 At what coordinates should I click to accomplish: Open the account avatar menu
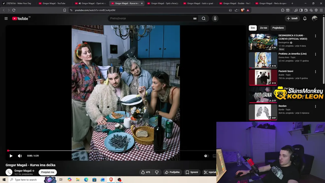(315, 18)
